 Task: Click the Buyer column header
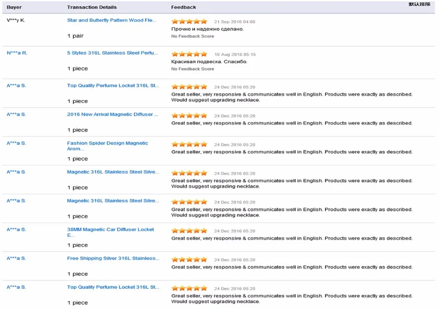click(14, 7)
